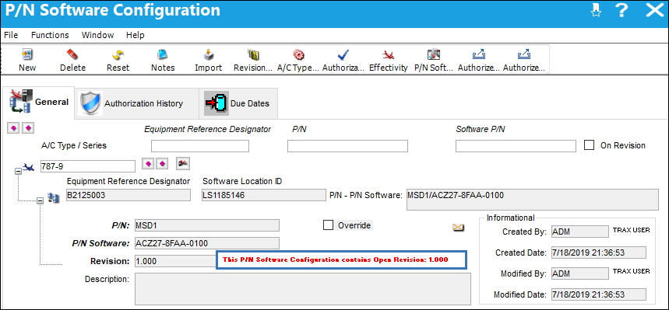Click the P/N field showing MSD1
669x310 pixels.
coord(207,225)
